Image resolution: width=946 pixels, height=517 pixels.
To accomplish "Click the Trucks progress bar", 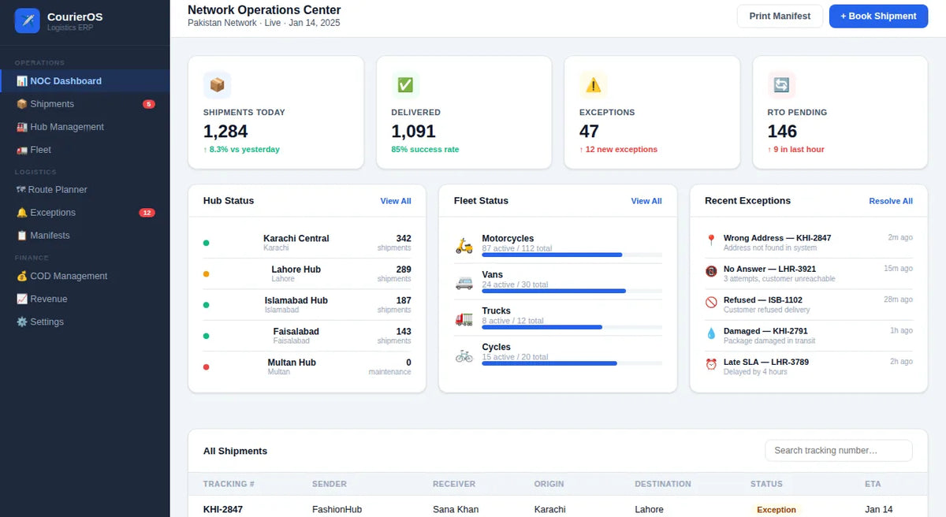I will [572, 327].
